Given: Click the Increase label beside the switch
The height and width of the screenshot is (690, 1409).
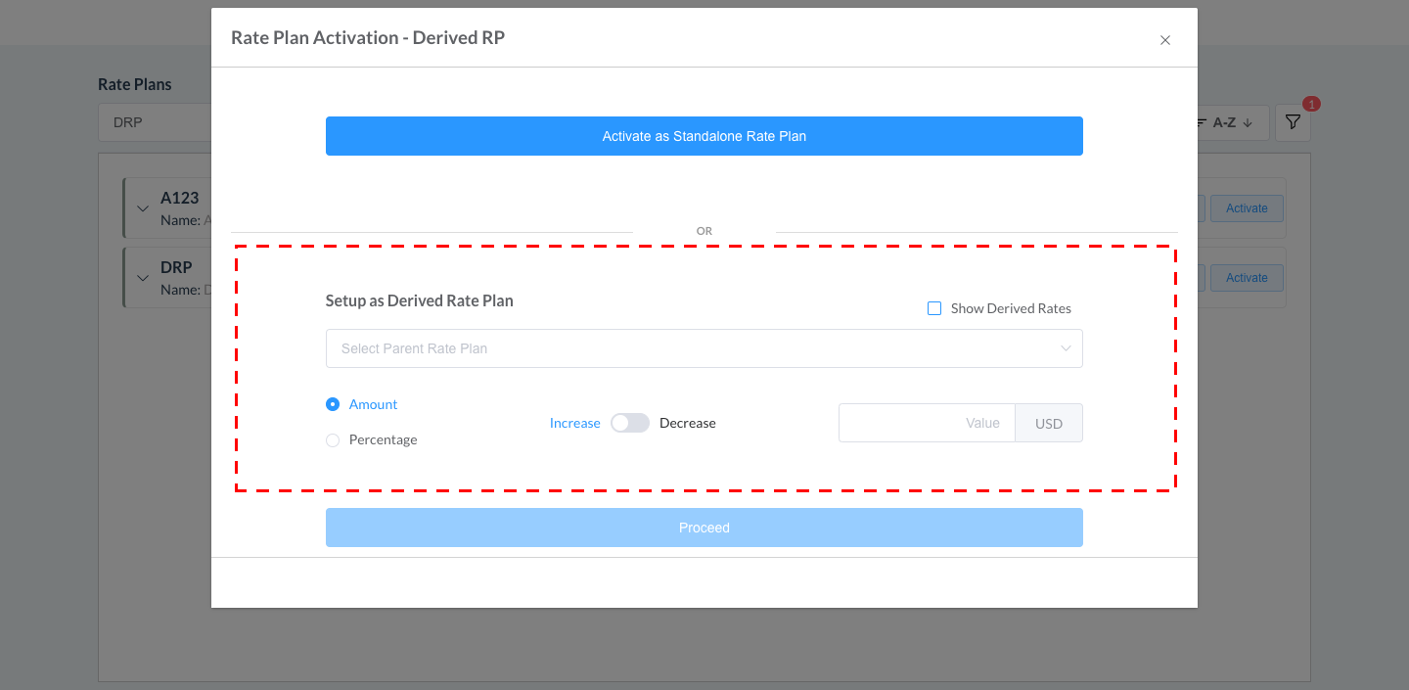Looking at the screenshot, I should click(x=574, y=423).
